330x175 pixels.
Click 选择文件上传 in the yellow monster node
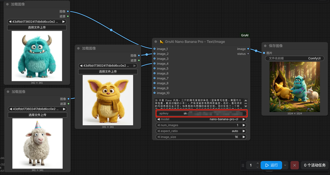[x=108, y=72]
